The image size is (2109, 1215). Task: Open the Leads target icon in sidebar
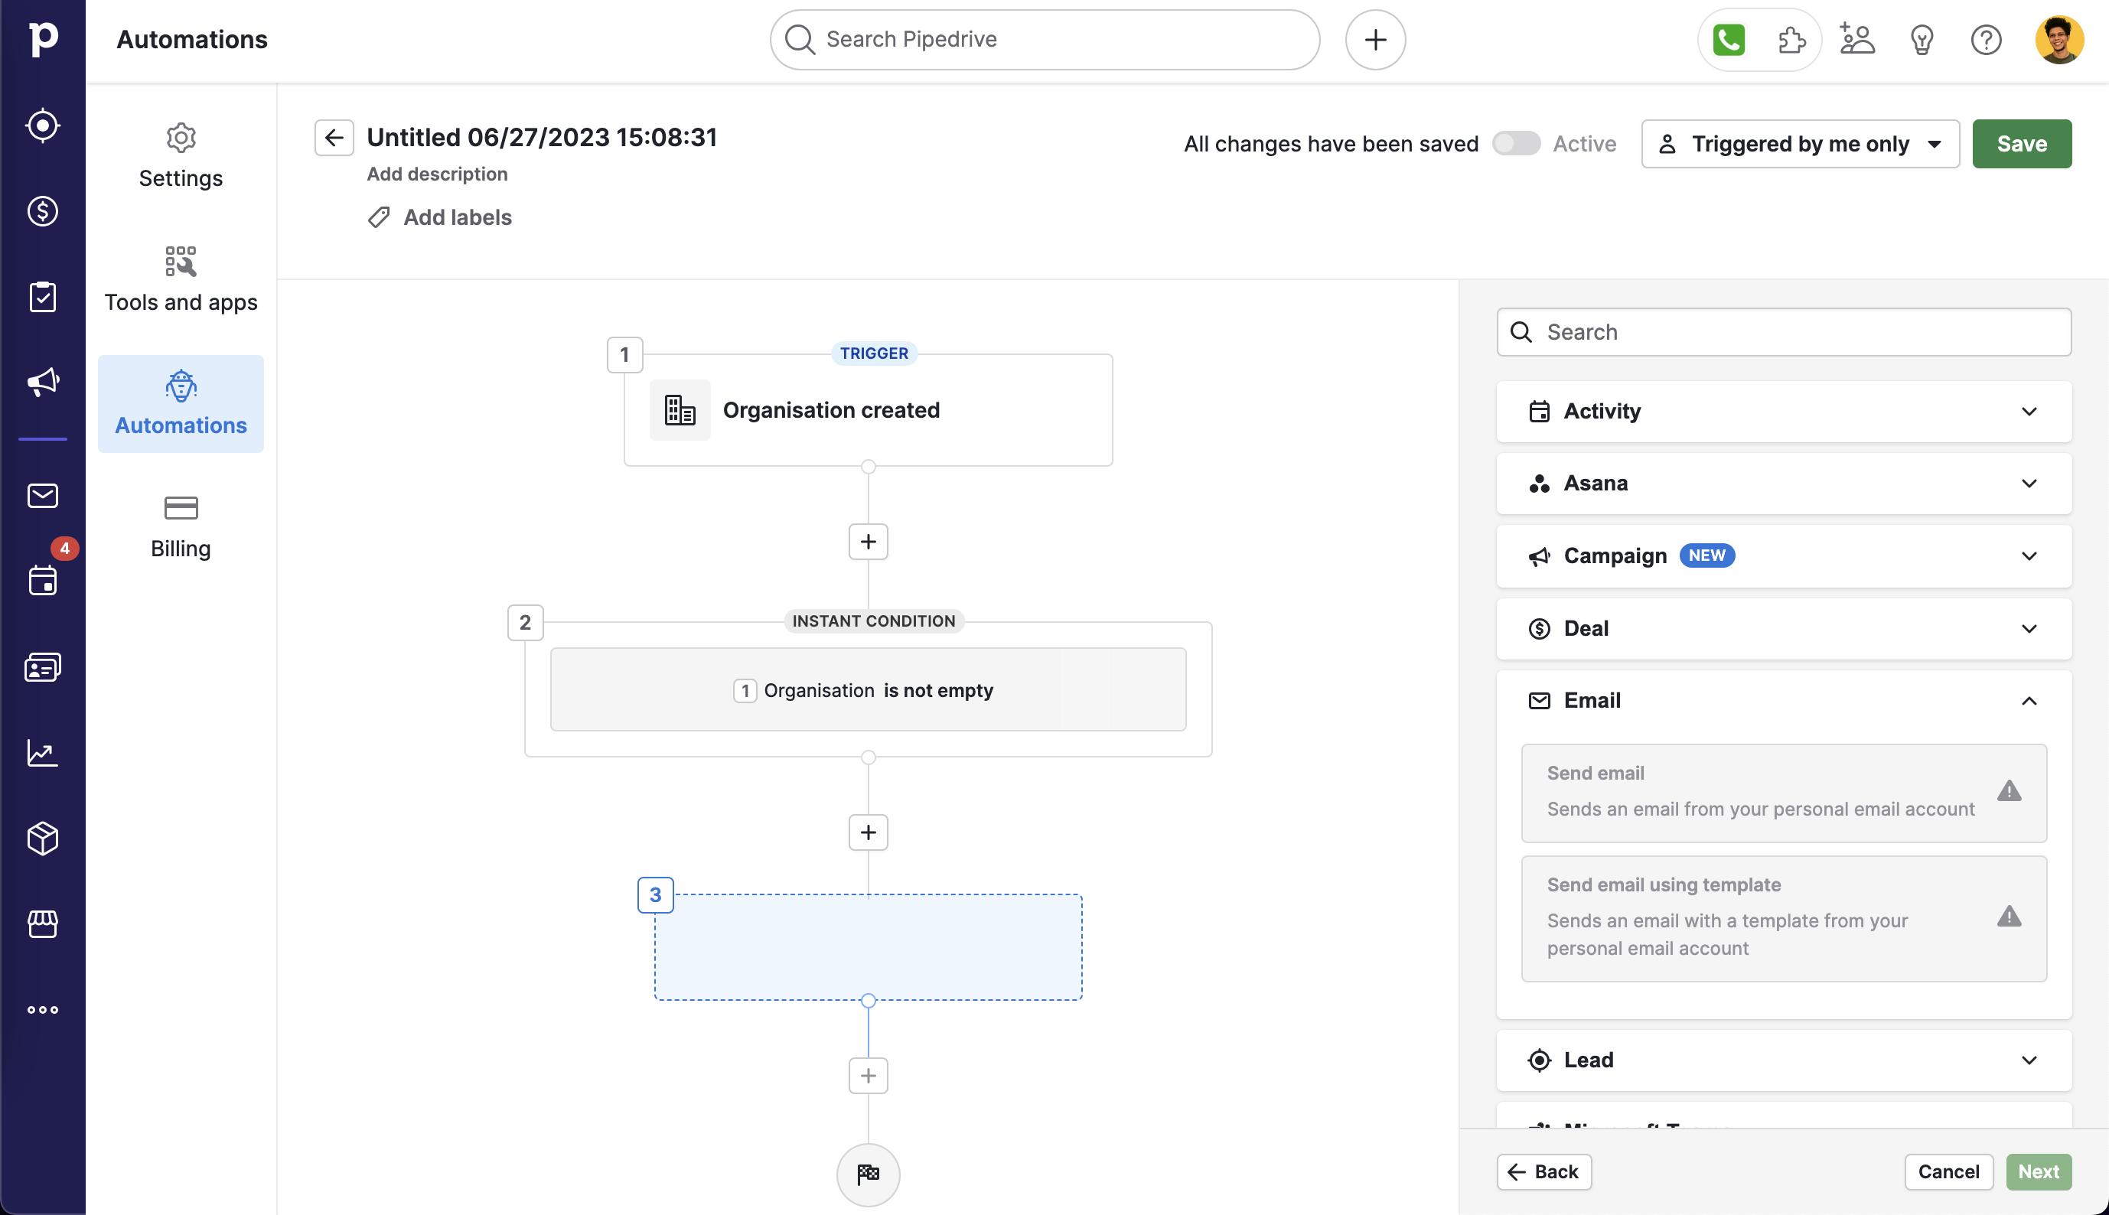(43, 125)
